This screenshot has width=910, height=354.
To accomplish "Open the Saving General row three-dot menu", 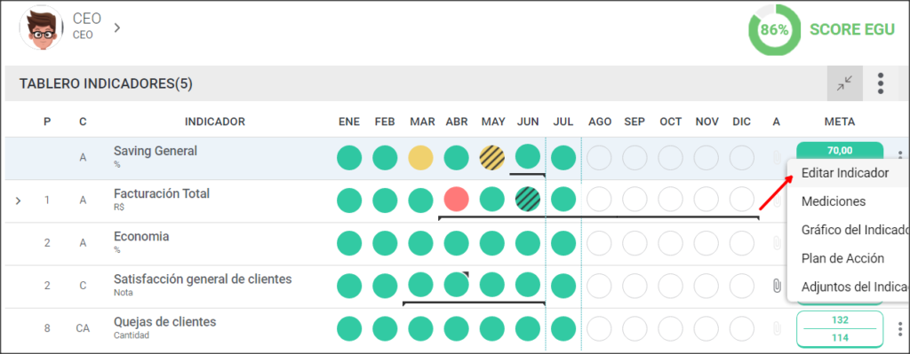I will [899, 155].
